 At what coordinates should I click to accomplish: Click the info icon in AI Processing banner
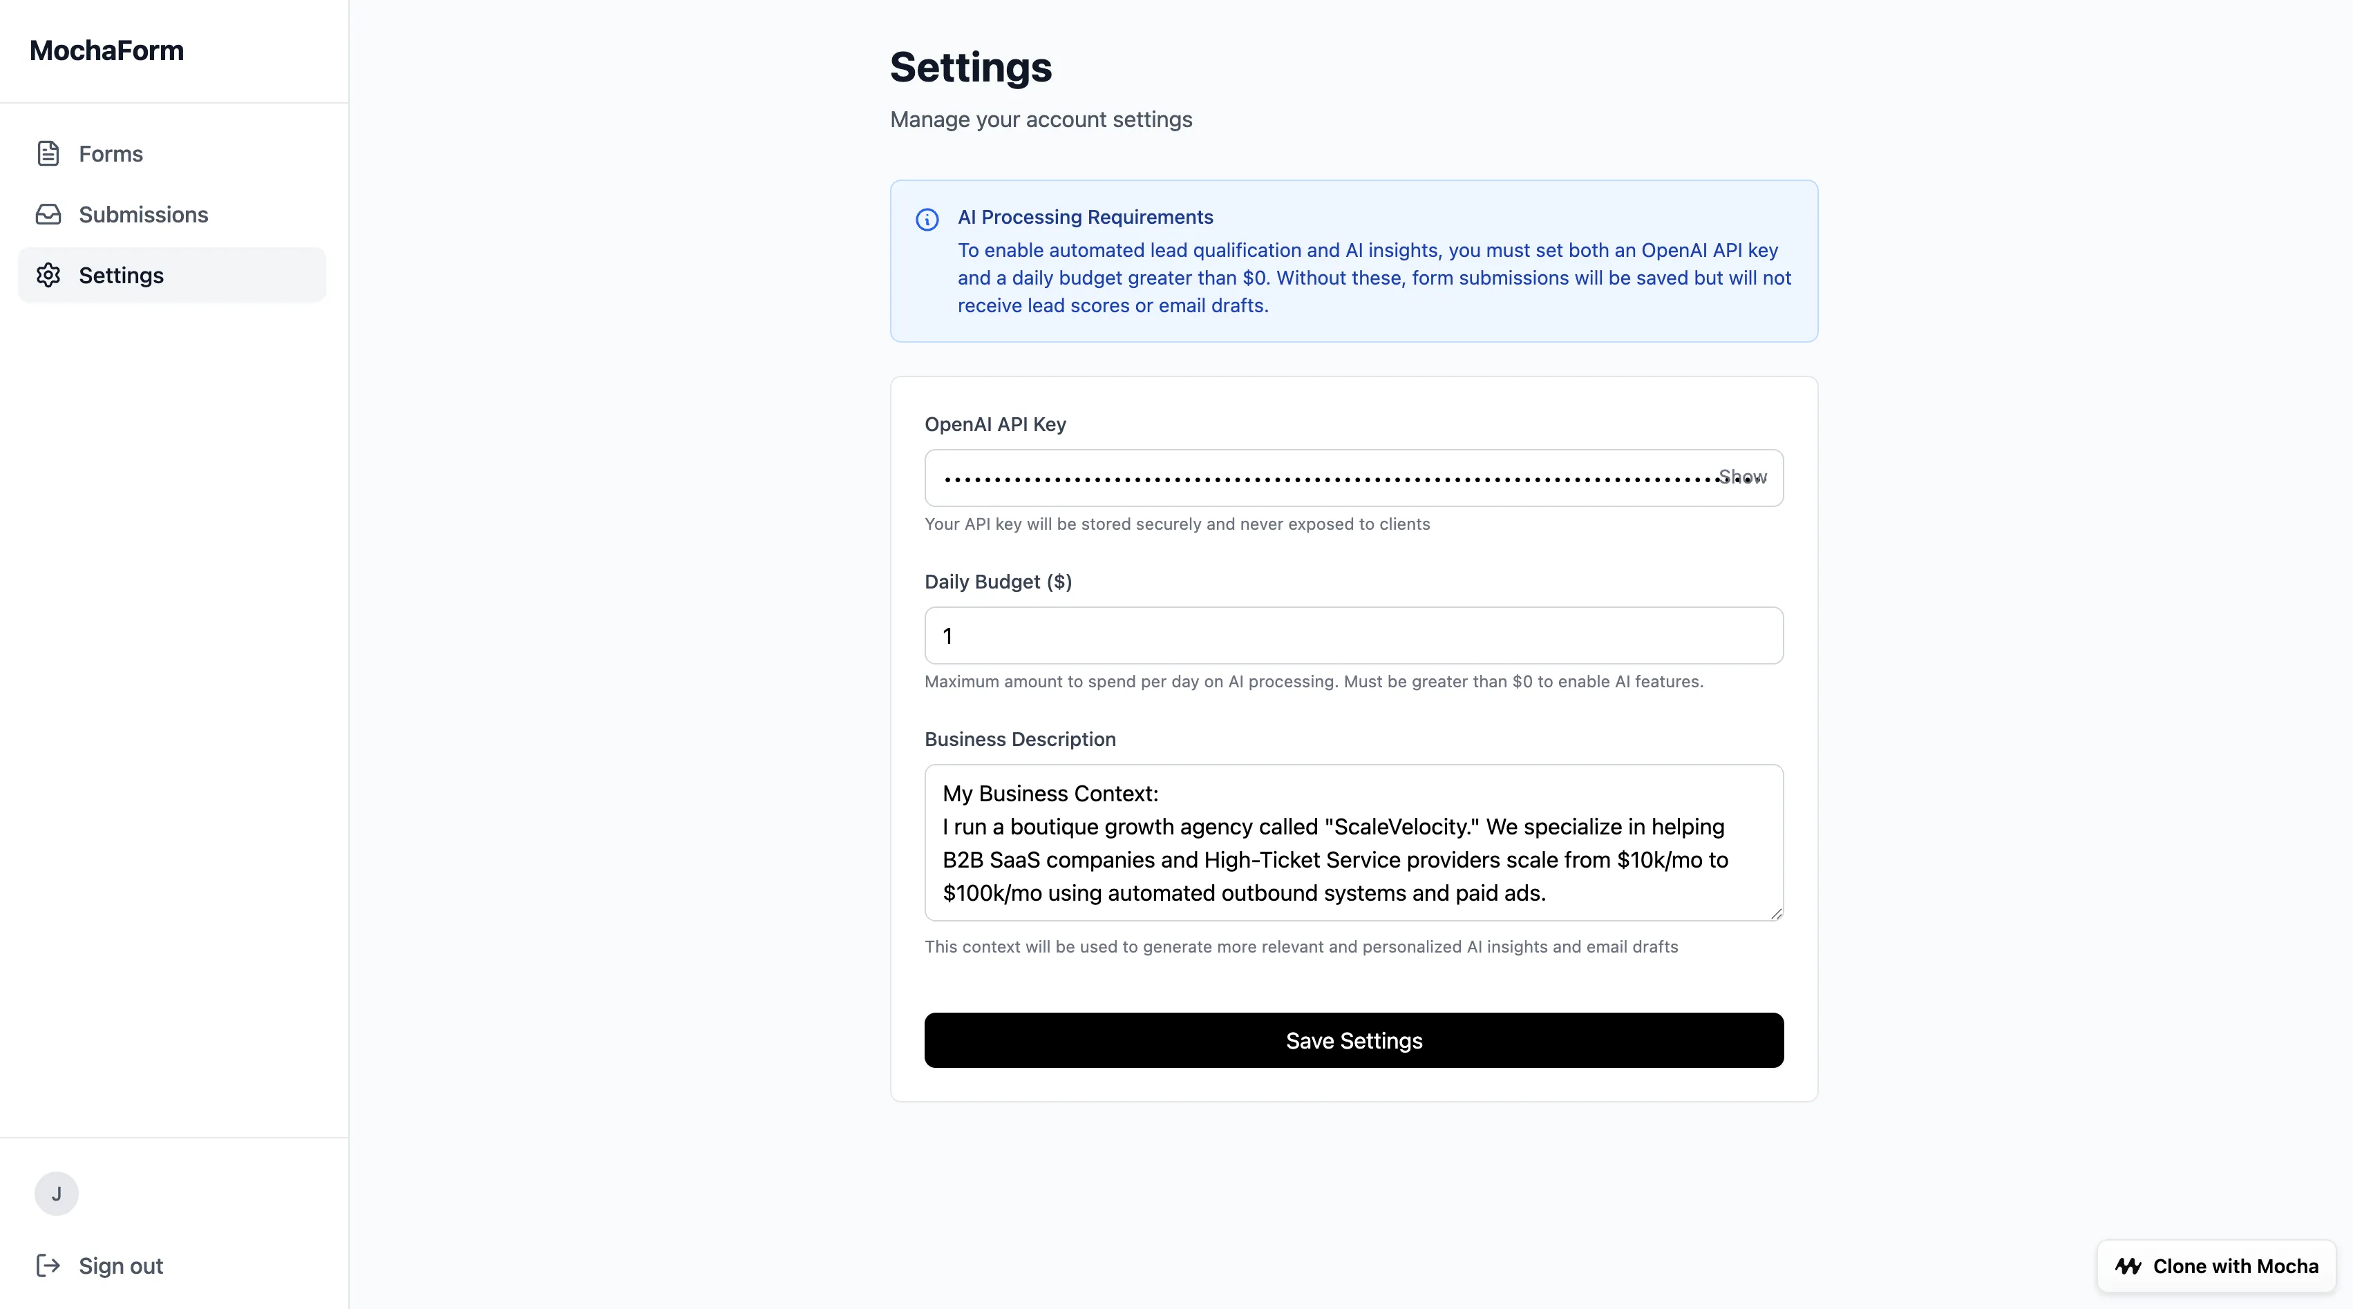click(x=927, y=219)
